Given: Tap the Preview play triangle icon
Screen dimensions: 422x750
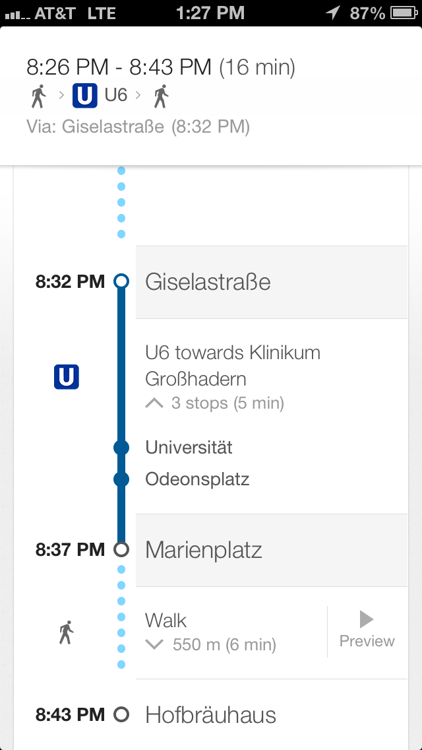Looking at the screenshot, I should coord(367,619).
